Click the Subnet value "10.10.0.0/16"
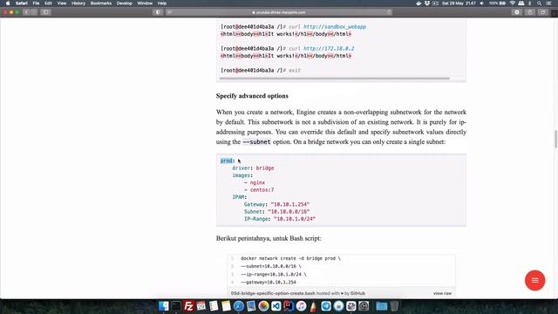This screenshot has height=314, width=558. click(x=289, y=211)
